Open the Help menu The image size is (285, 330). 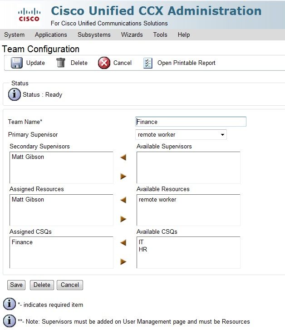tap(184, 35)
